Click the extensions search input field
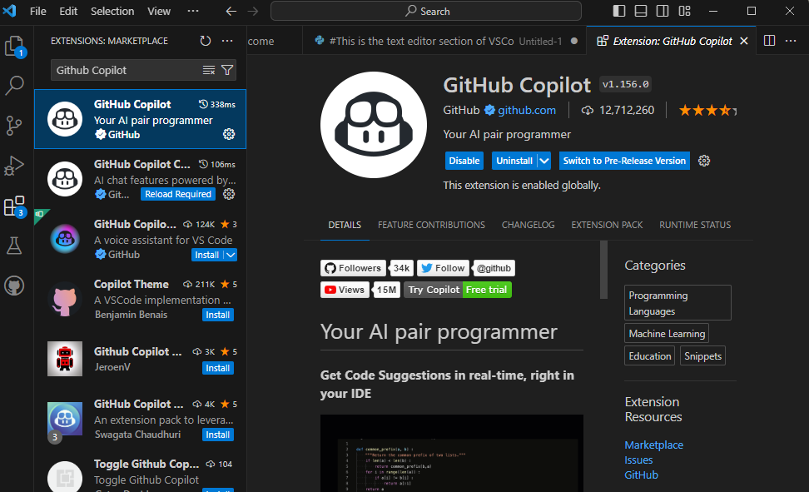809x492 pixels. coord(125,71)
